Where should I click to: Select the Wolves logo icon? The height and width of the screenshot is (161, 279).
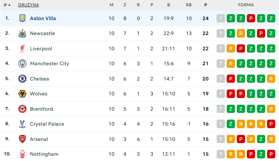22,94
